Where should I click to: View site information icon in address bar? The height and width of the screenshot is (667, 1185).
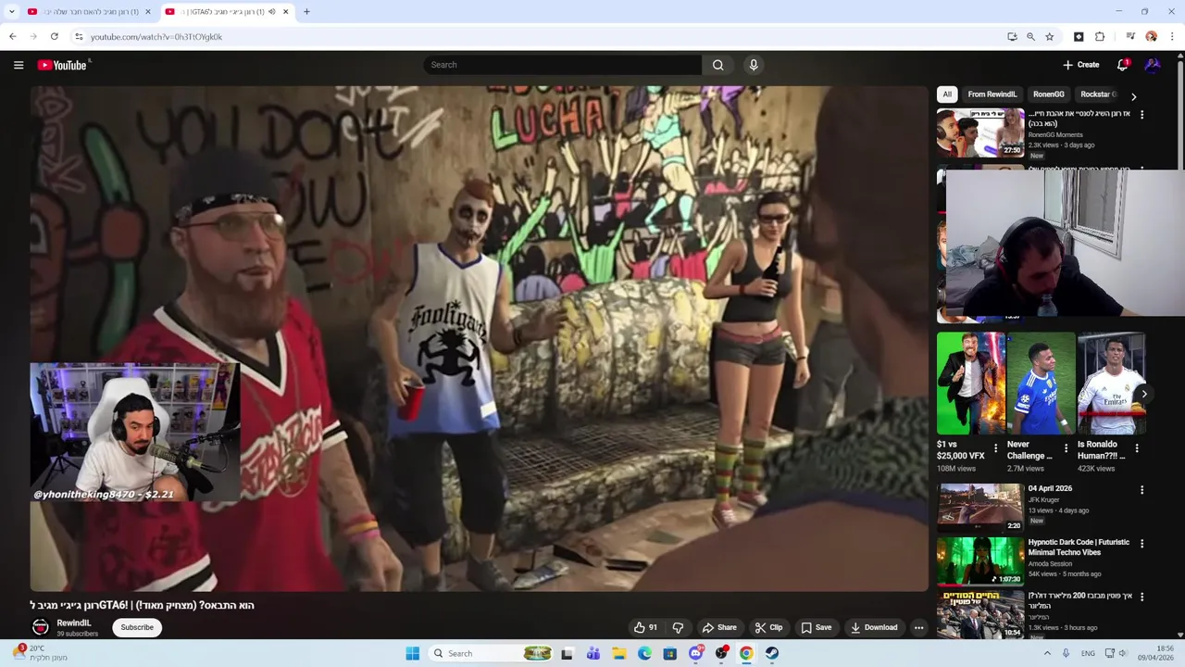coord(79,37)
